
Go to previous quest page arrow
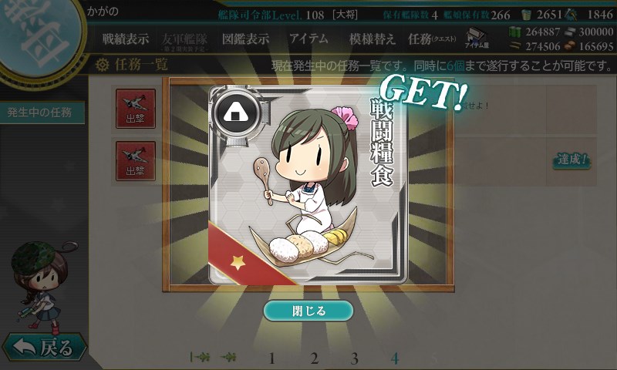(228, 357)
